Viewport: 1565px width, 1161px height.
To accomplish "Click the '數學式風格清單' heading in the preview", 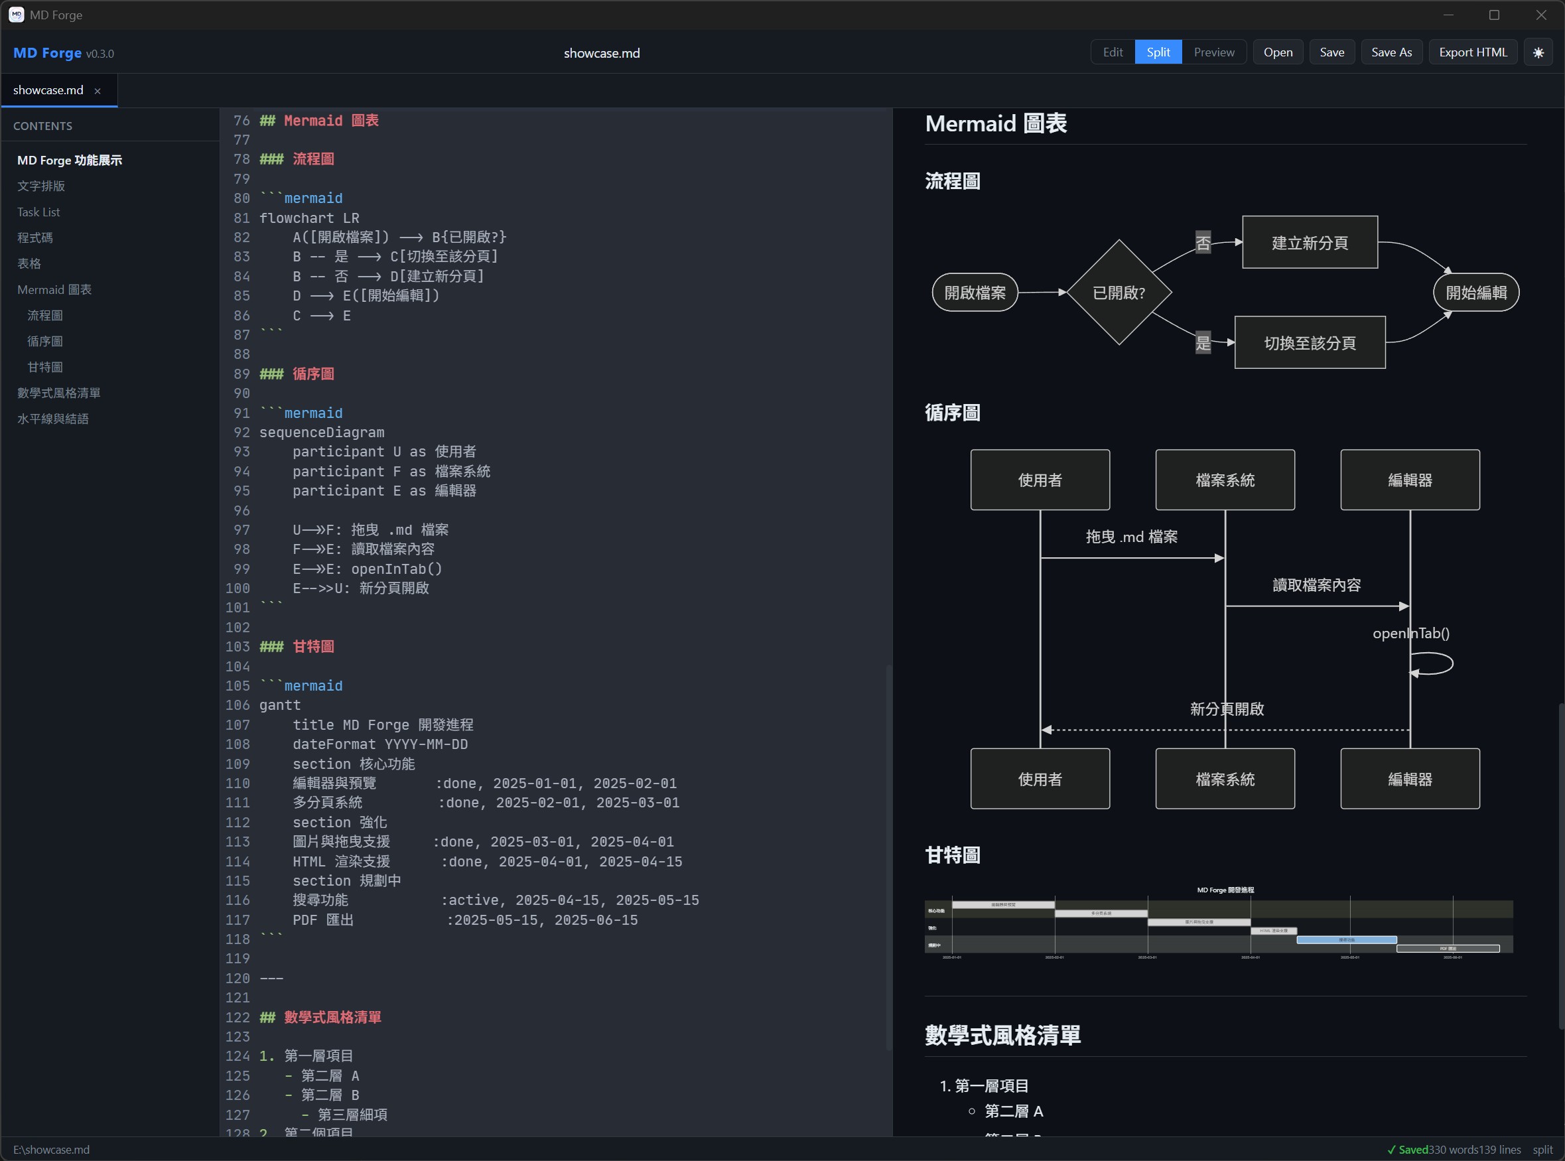I will [x=1003, y=1035].
